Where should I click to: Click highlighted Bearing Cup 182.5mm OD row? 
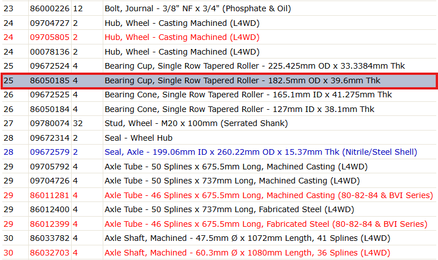point(219,80)
